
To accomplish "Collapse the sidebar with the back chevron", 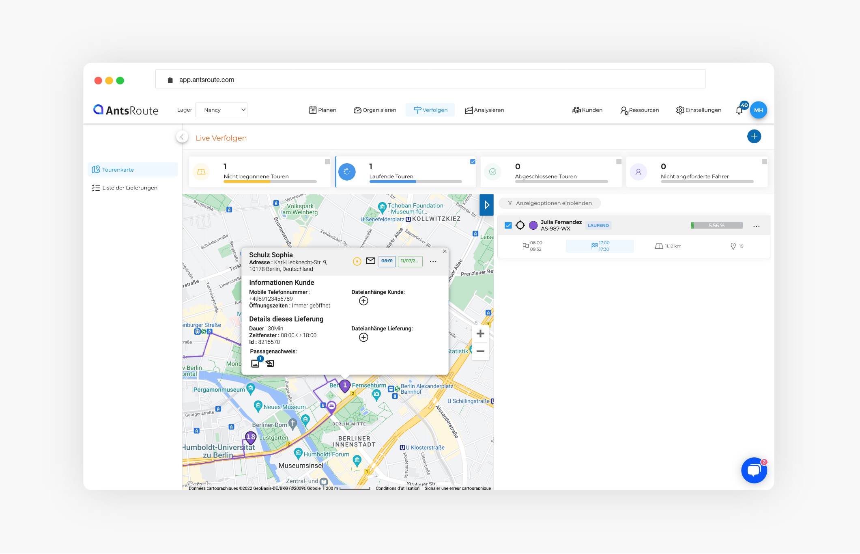I will point(182,137).
